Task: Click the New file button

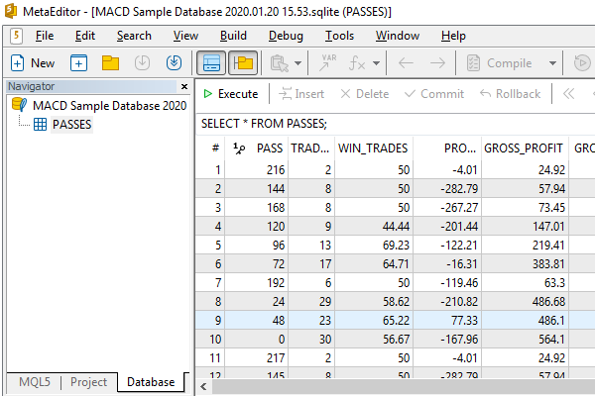Action: [x=33, y=63]
